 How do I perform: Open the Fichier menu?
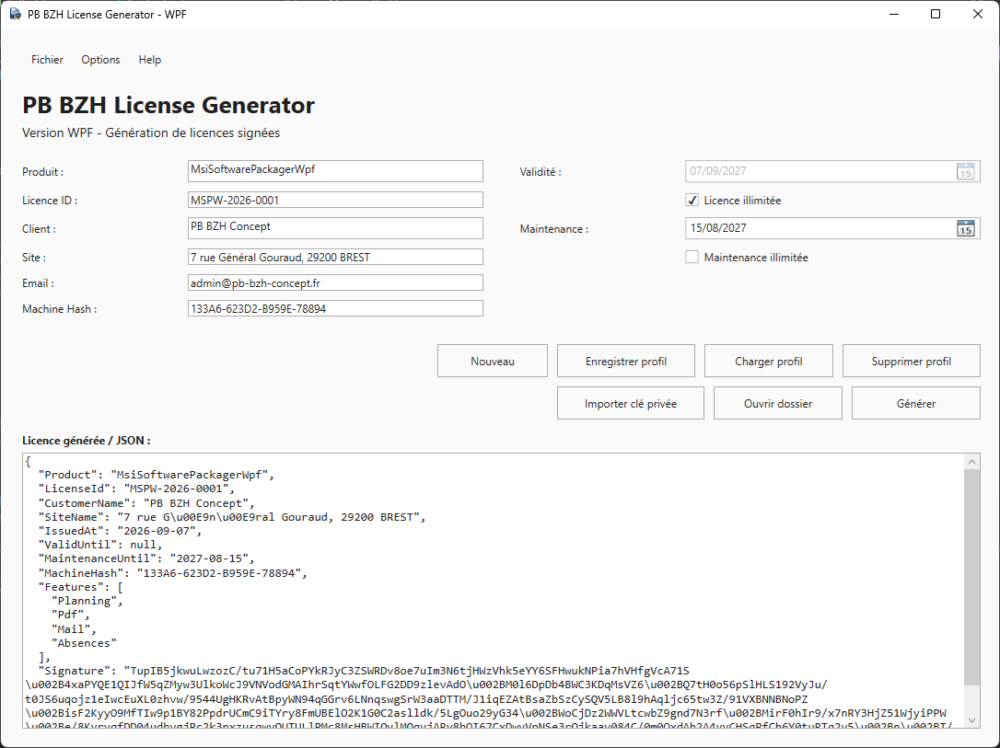47,60
